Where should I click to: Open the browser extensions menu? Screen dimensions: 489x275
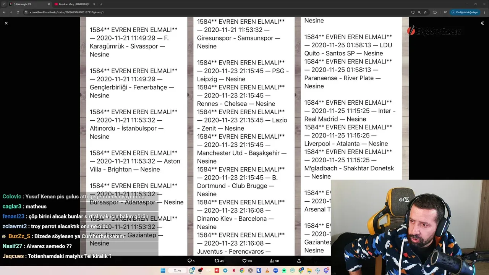point(435,12)
